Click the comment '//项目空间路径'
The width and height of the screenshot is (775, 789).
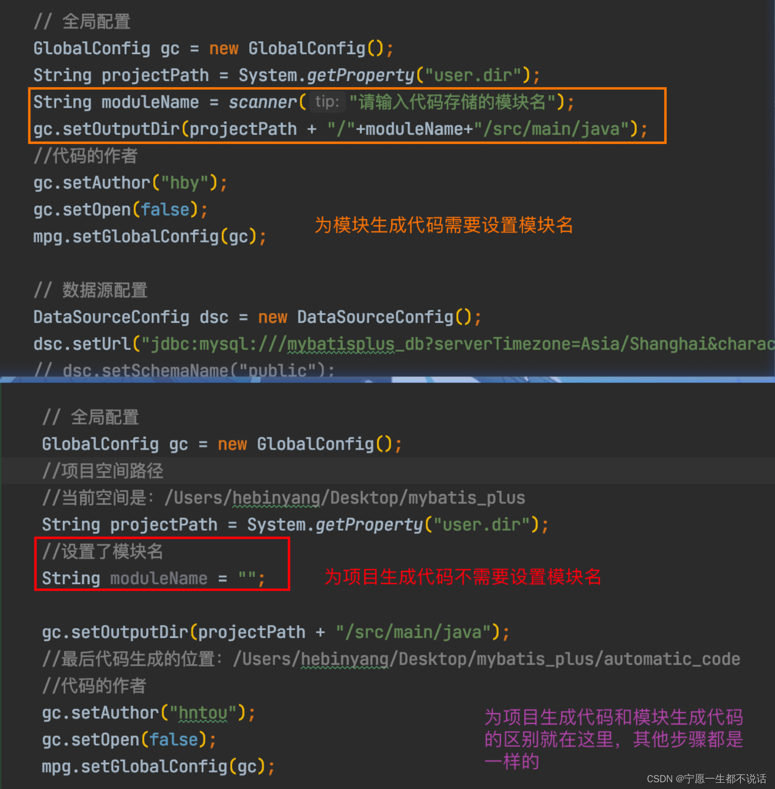click(x=103, y=471)
